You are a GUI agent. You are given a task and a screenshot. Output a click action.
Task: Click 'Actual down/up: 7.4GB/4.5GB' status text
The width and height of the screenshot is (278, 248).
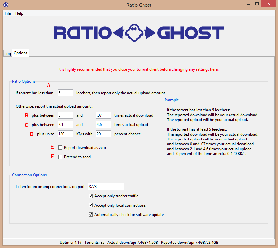point(133,242)
